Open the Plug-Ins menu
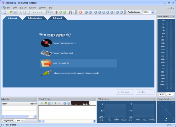This screenshot has height=127, width=176. [23, 8]
